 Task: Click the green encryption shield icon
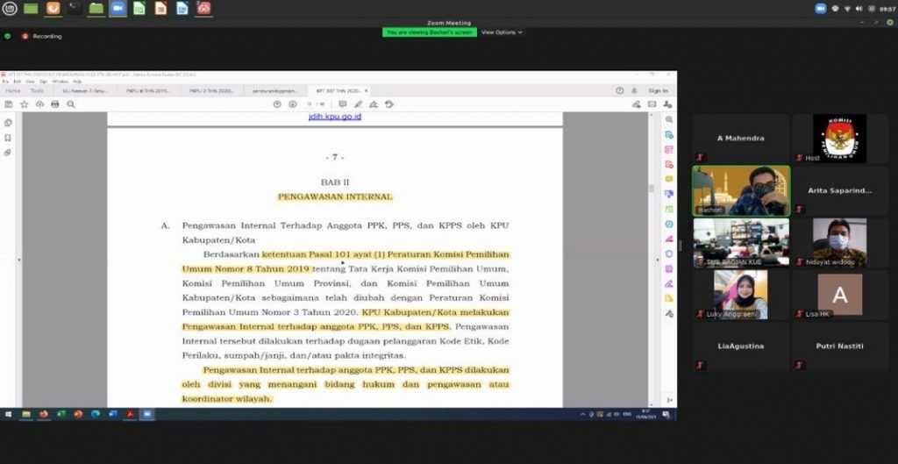coord(8,36)
